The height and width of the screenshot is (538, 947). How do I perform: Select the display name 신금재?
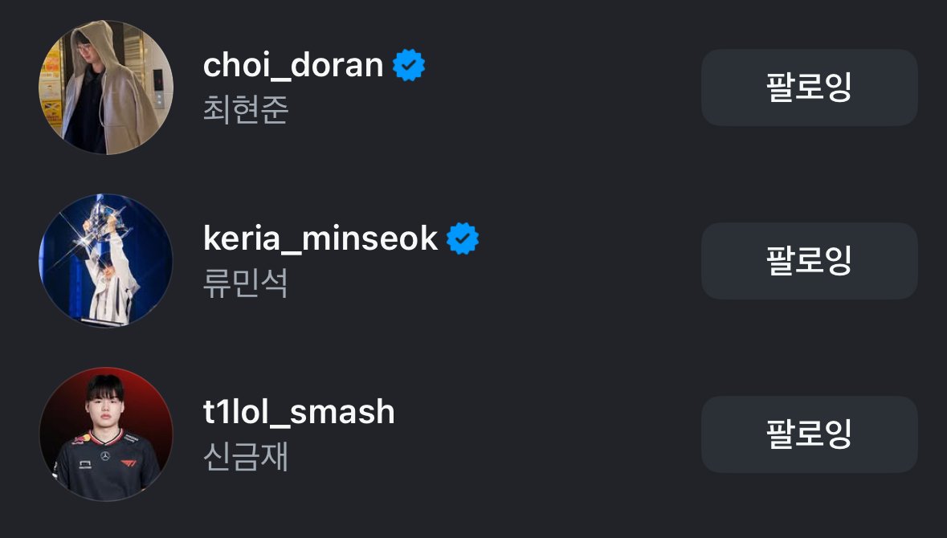(x=245, y=458)
